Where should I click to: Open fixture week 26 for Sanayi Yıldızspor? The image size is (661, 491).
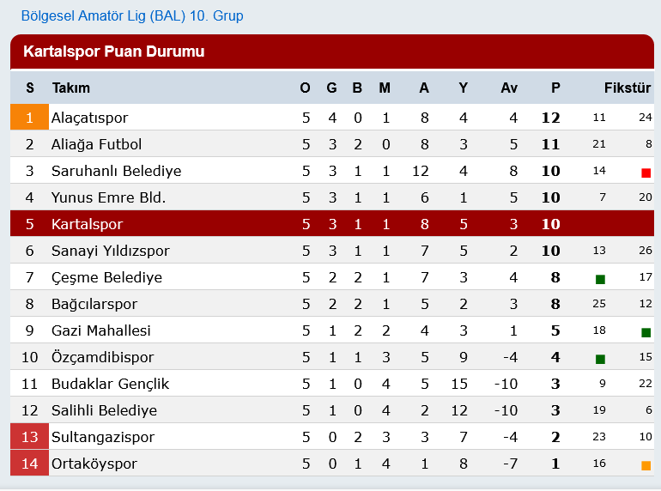pos(645,251)
